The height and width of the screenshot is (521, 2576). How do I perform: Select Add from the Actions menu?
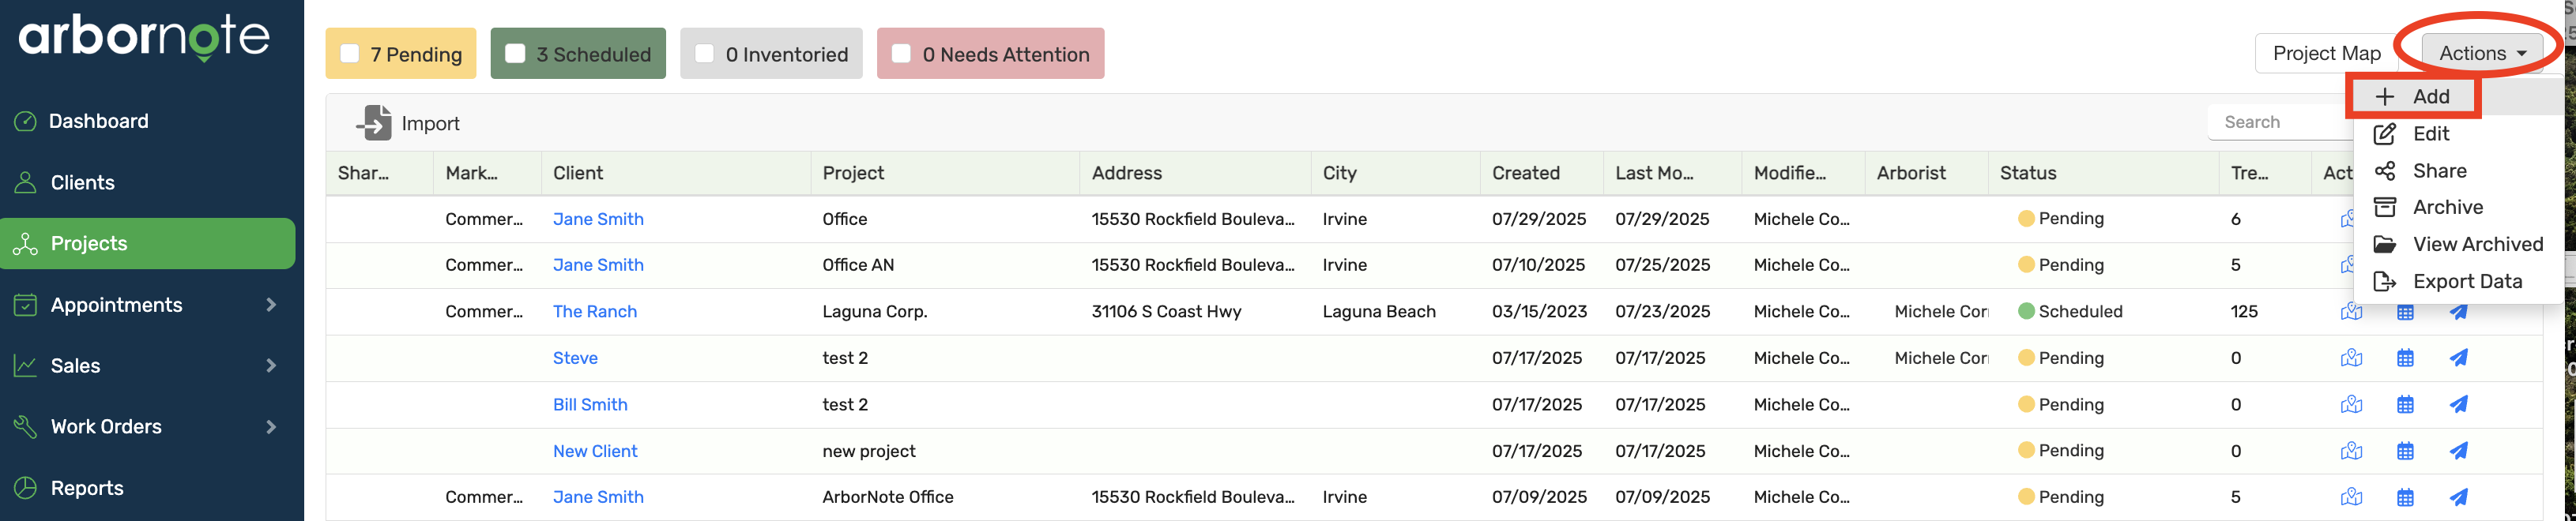[2429, 97]
